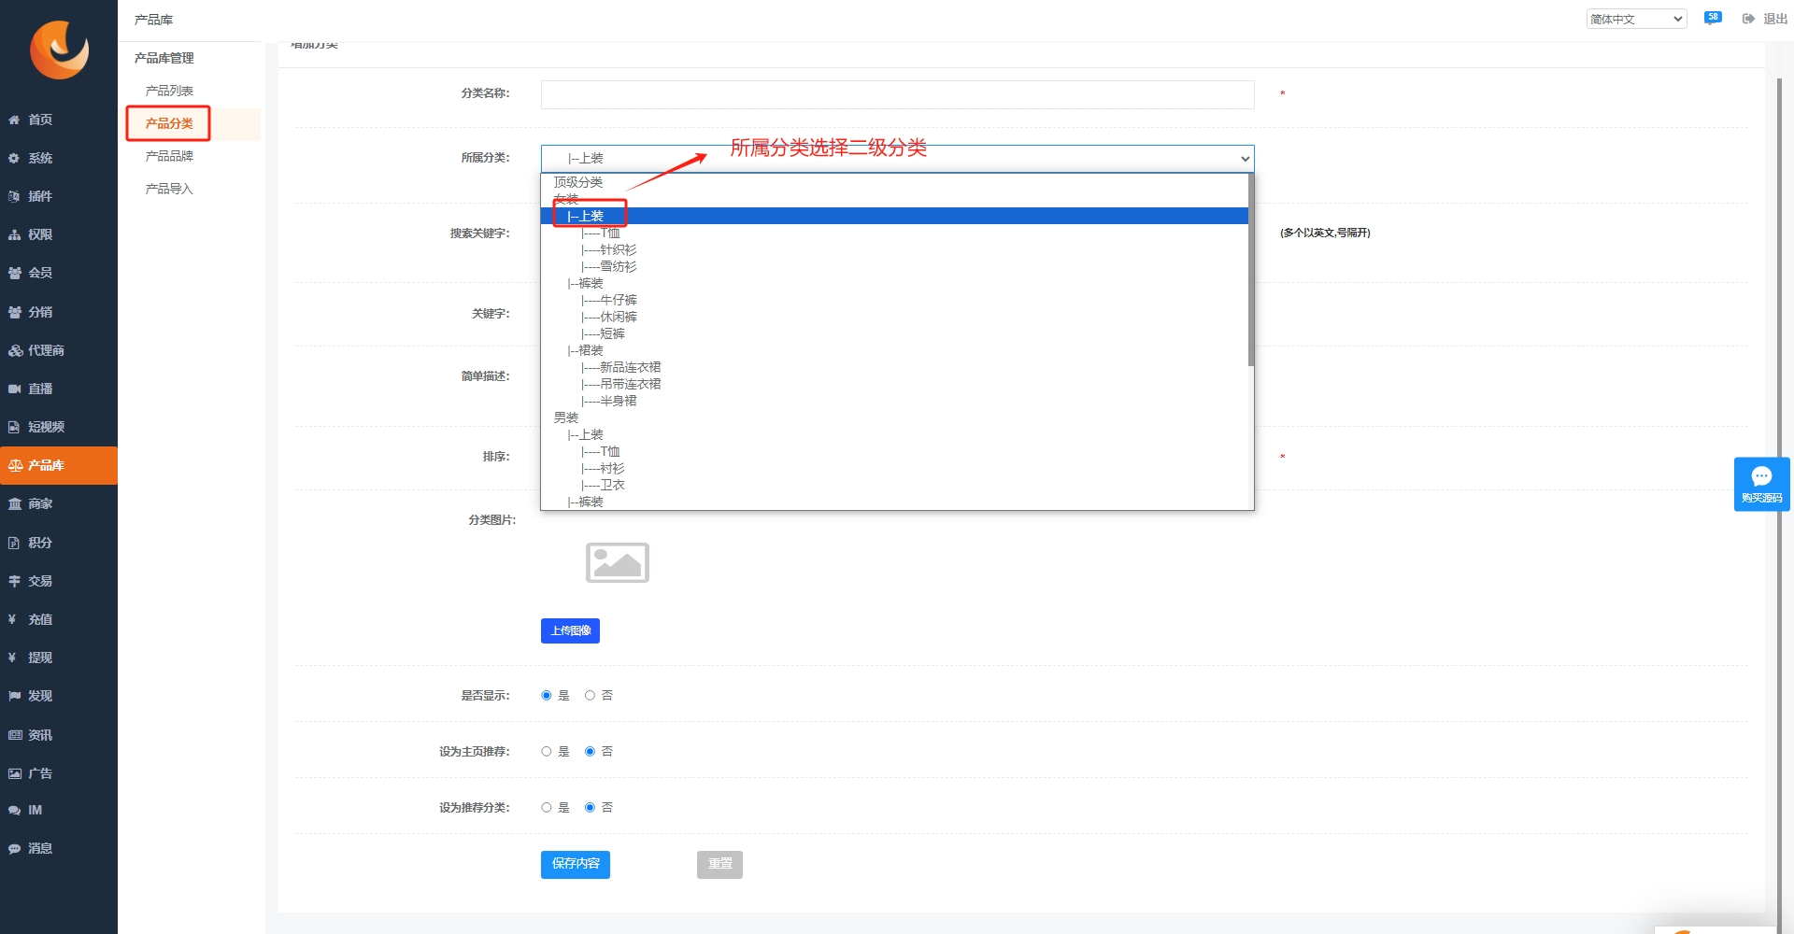Choose |----雪纺衫 in the dropdown list
The height and width of the screenshot is (934, 1794).
point(894,266)
